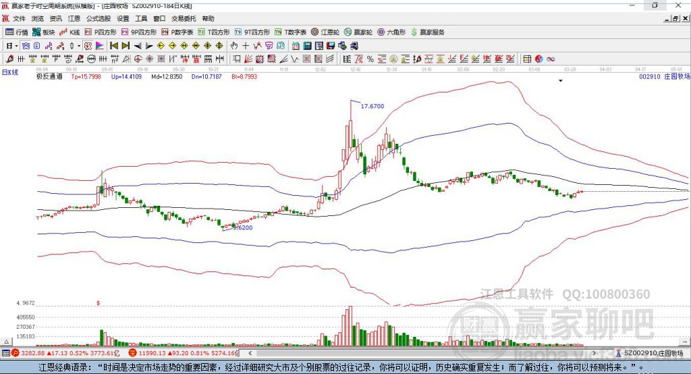The height and width of the screenshot is (374, 691).
Task: Open the calendar icon in toolbar
Action: (x=296, y=46)
